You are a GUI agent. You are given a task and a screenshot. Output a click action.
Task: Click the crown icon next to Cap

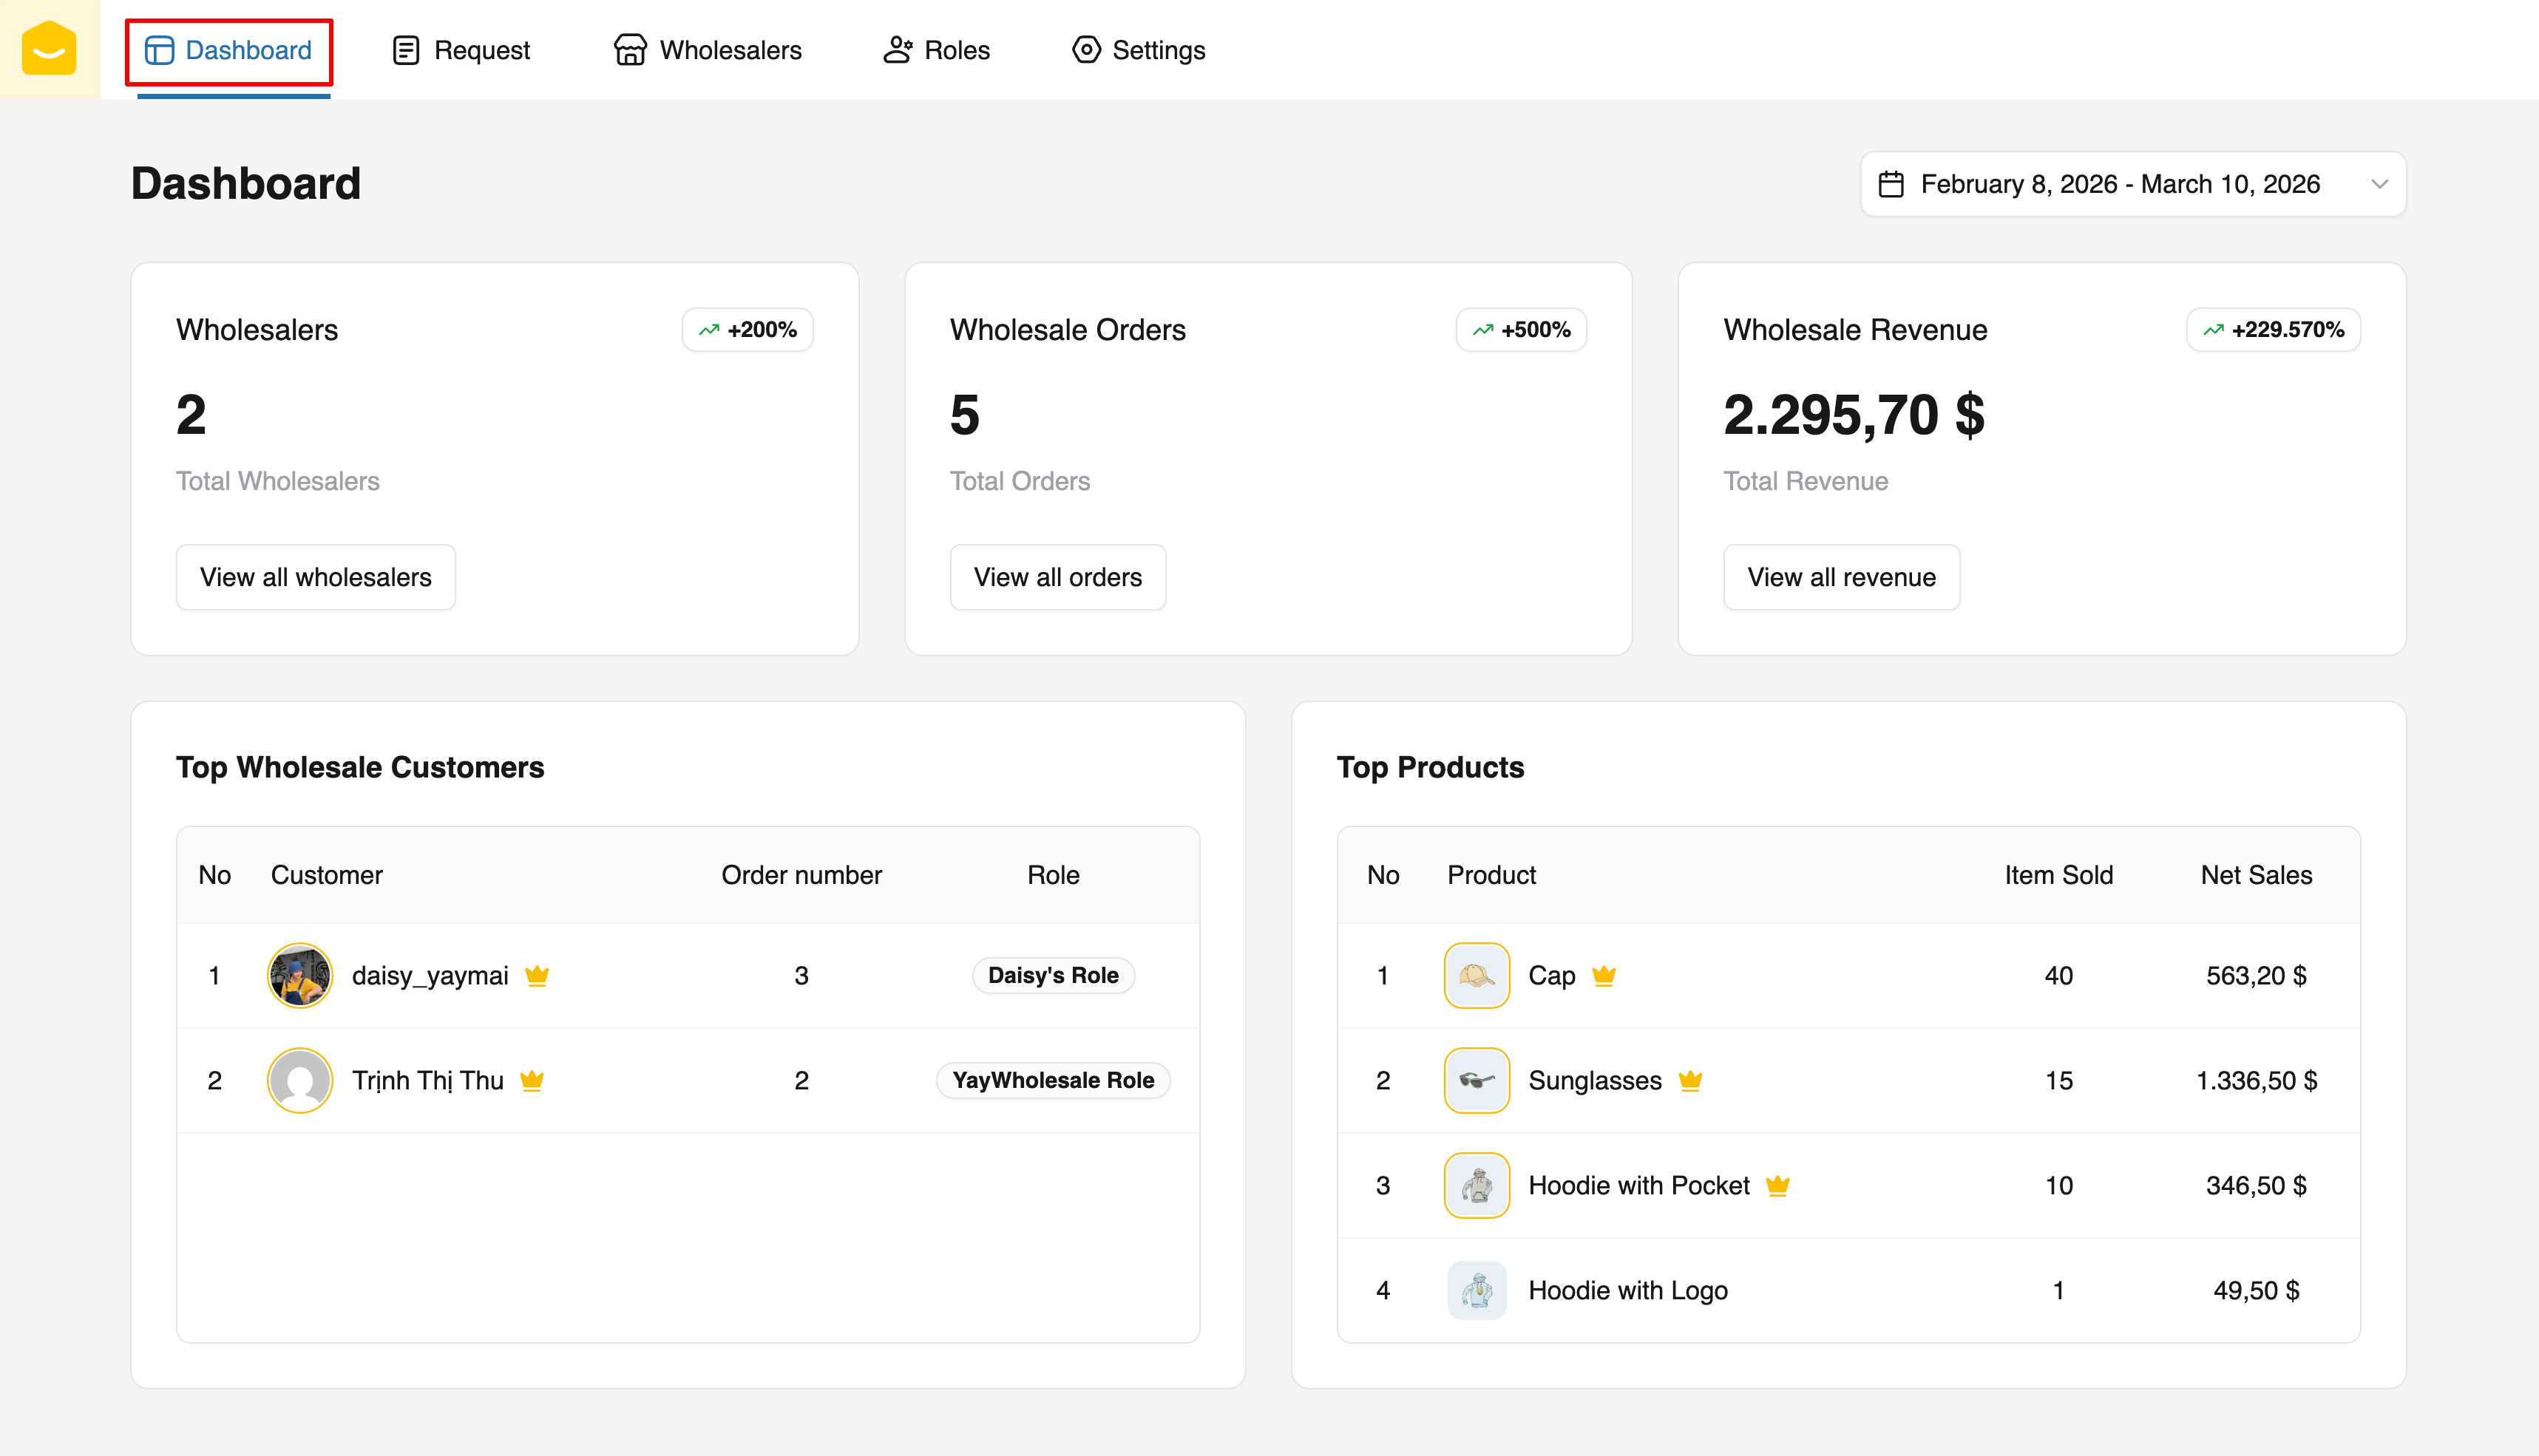tap(1604, 975)
